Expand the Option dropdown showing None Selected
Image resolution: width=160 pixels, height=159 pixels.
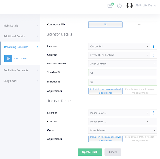click(x=122, y=130)
